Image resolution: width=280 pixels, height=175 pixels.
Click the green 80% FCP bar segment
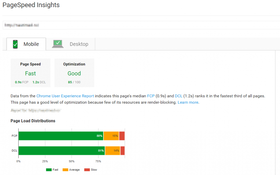(61, 136)
